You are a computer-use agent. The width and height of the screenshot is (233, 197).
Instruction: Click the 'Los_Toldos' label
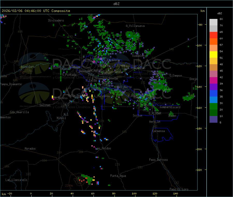103,148
